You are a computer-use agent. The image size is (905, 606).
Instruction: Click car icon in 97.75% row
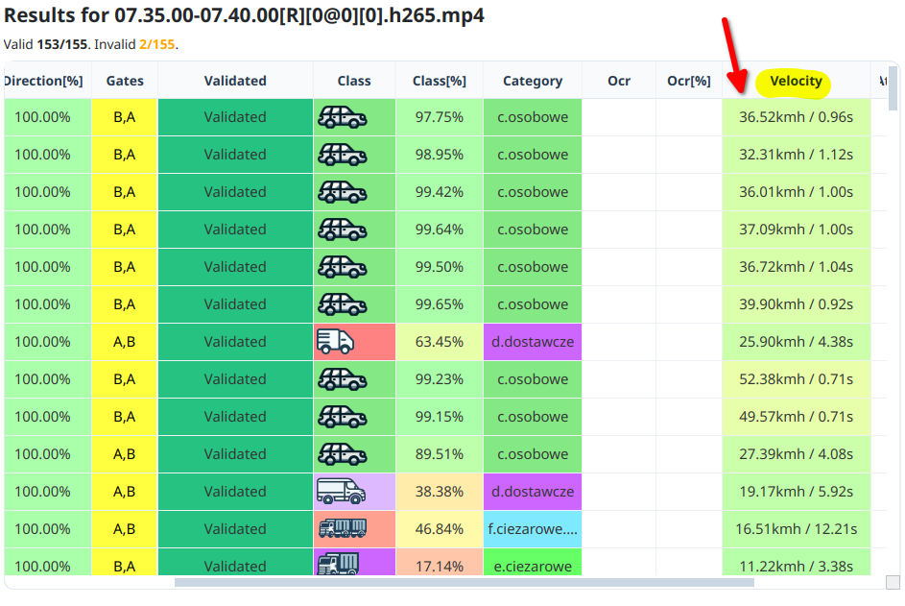coord(343,117)
